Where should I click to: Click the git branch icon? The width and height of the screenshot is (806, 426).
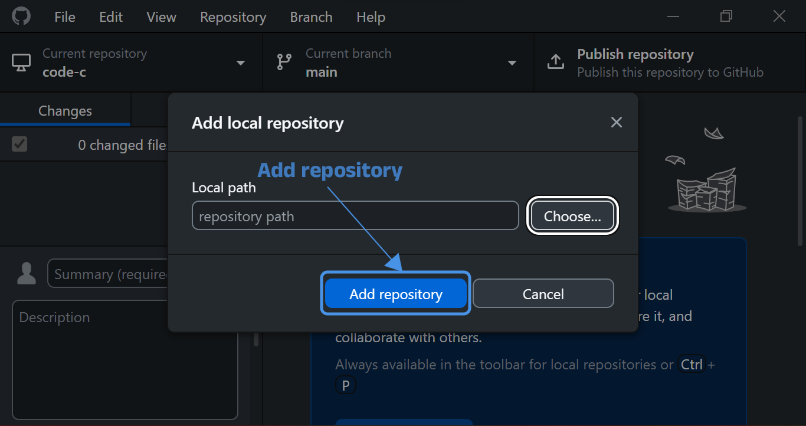coord(284,63)
